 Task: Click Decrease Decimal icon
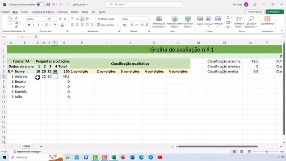point(147,25)
